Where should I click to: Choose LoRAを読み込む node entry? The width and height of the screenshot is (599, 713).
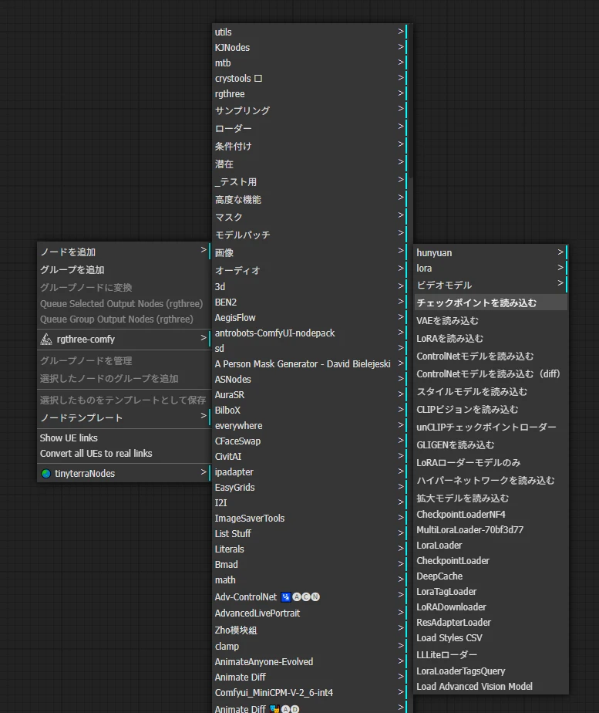[x=450, y=339]
